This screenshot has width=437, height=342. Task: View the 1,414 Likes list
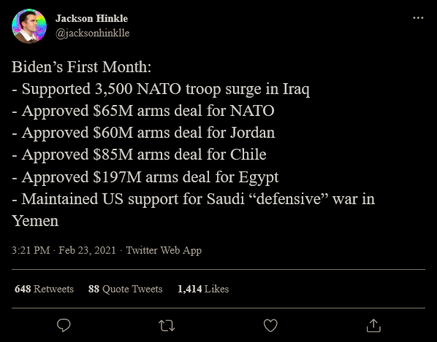203,289
